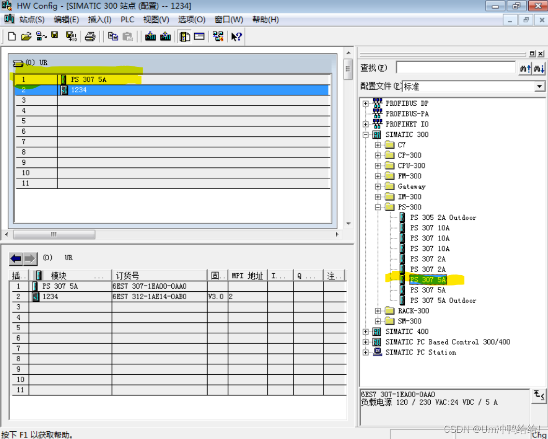Image resolution: width=548 pixels, height=439 pixels.
Task: Click the HW Config title bar icon
Action: coord(7,6)
